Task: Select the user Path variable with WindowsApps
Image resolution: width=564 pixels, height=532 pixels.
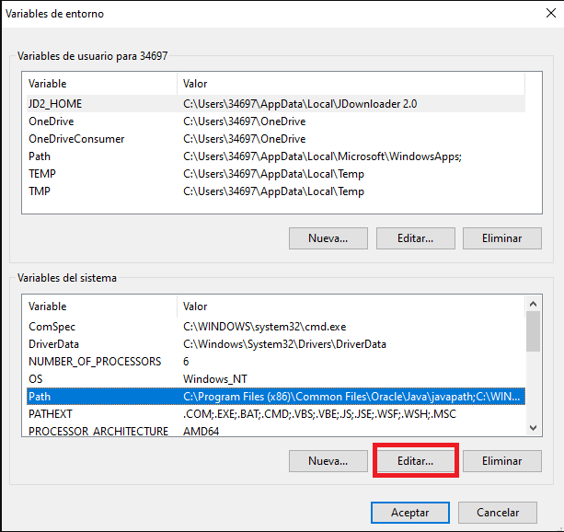Action: pyautogui.click(x=276, y=156)
